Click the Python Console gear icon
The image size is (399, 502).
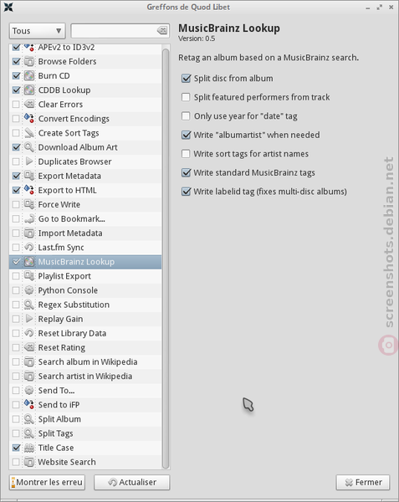click(x=29, y=290)
